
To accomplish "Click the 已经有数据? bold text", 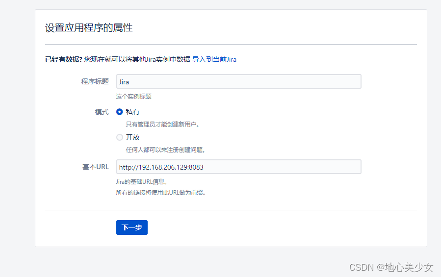I will coord(64,59).
